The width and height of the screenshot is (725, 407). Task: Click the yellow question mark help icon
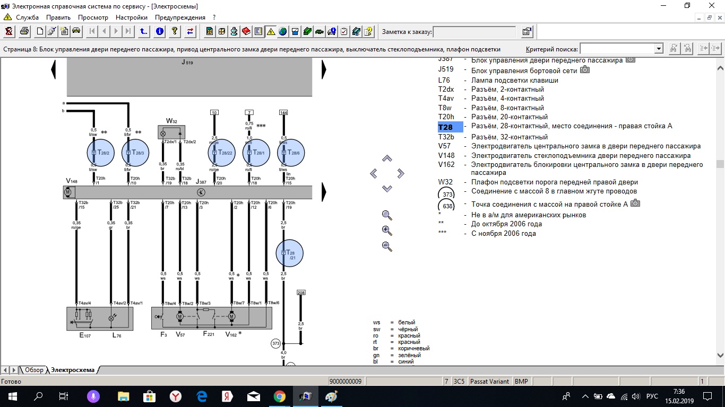tap(174, 31)
